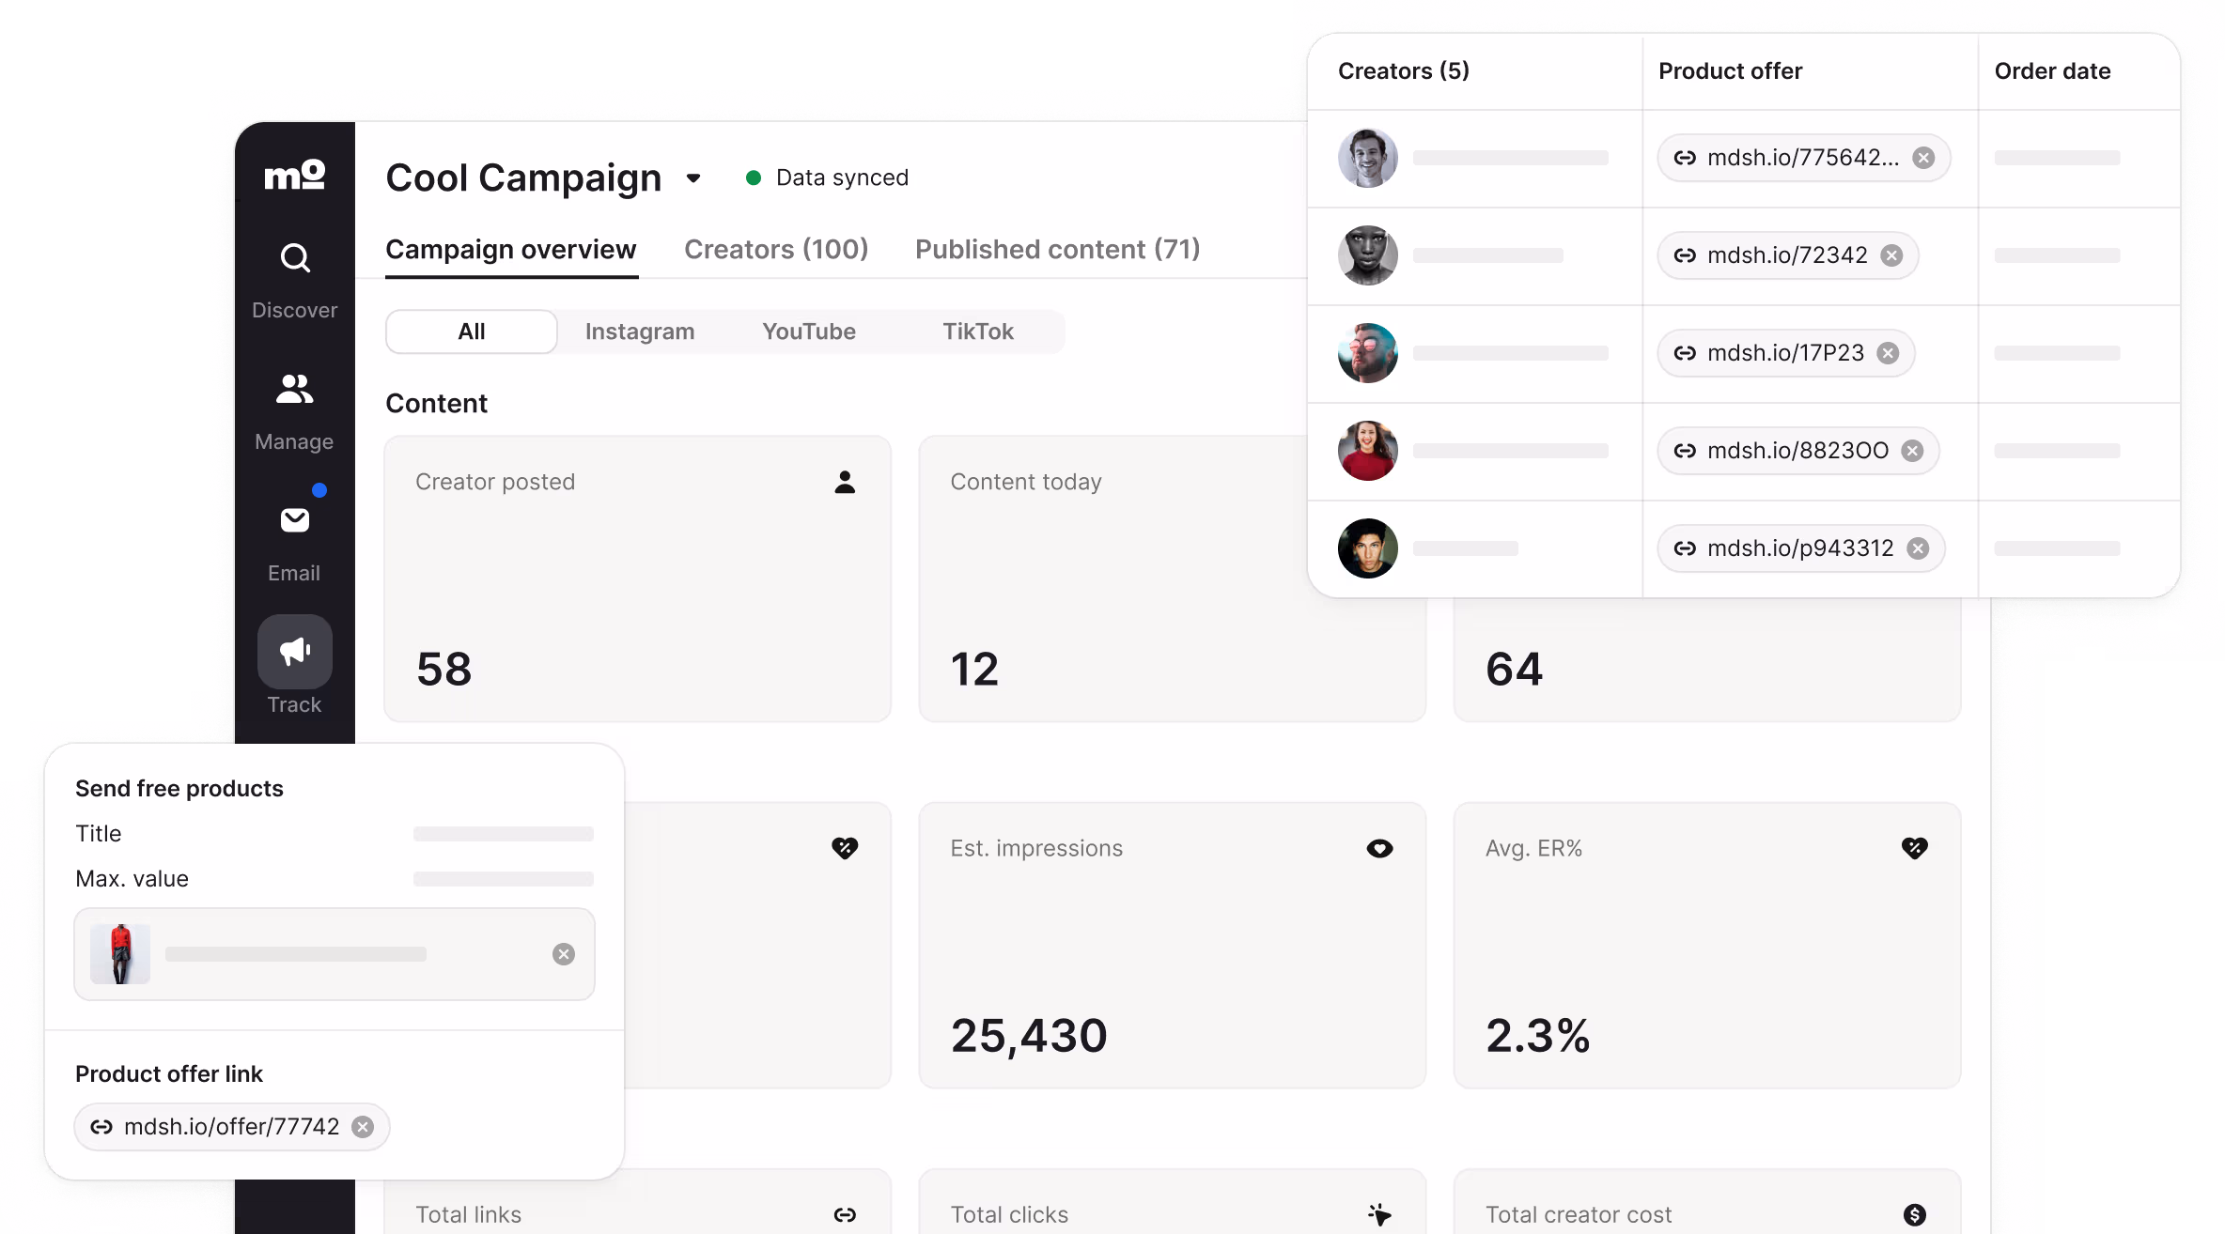2225x1234 pixels.
Task: Select the Track megaphone icon
Action: [x=294, y=651]
